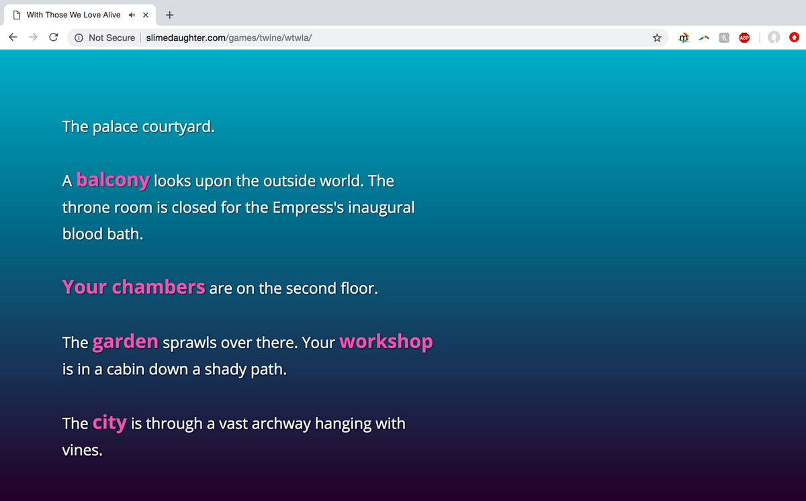This screenshot has width=806, height=501.
Task: Visit the garden link
Action: (x=126, y=341)
